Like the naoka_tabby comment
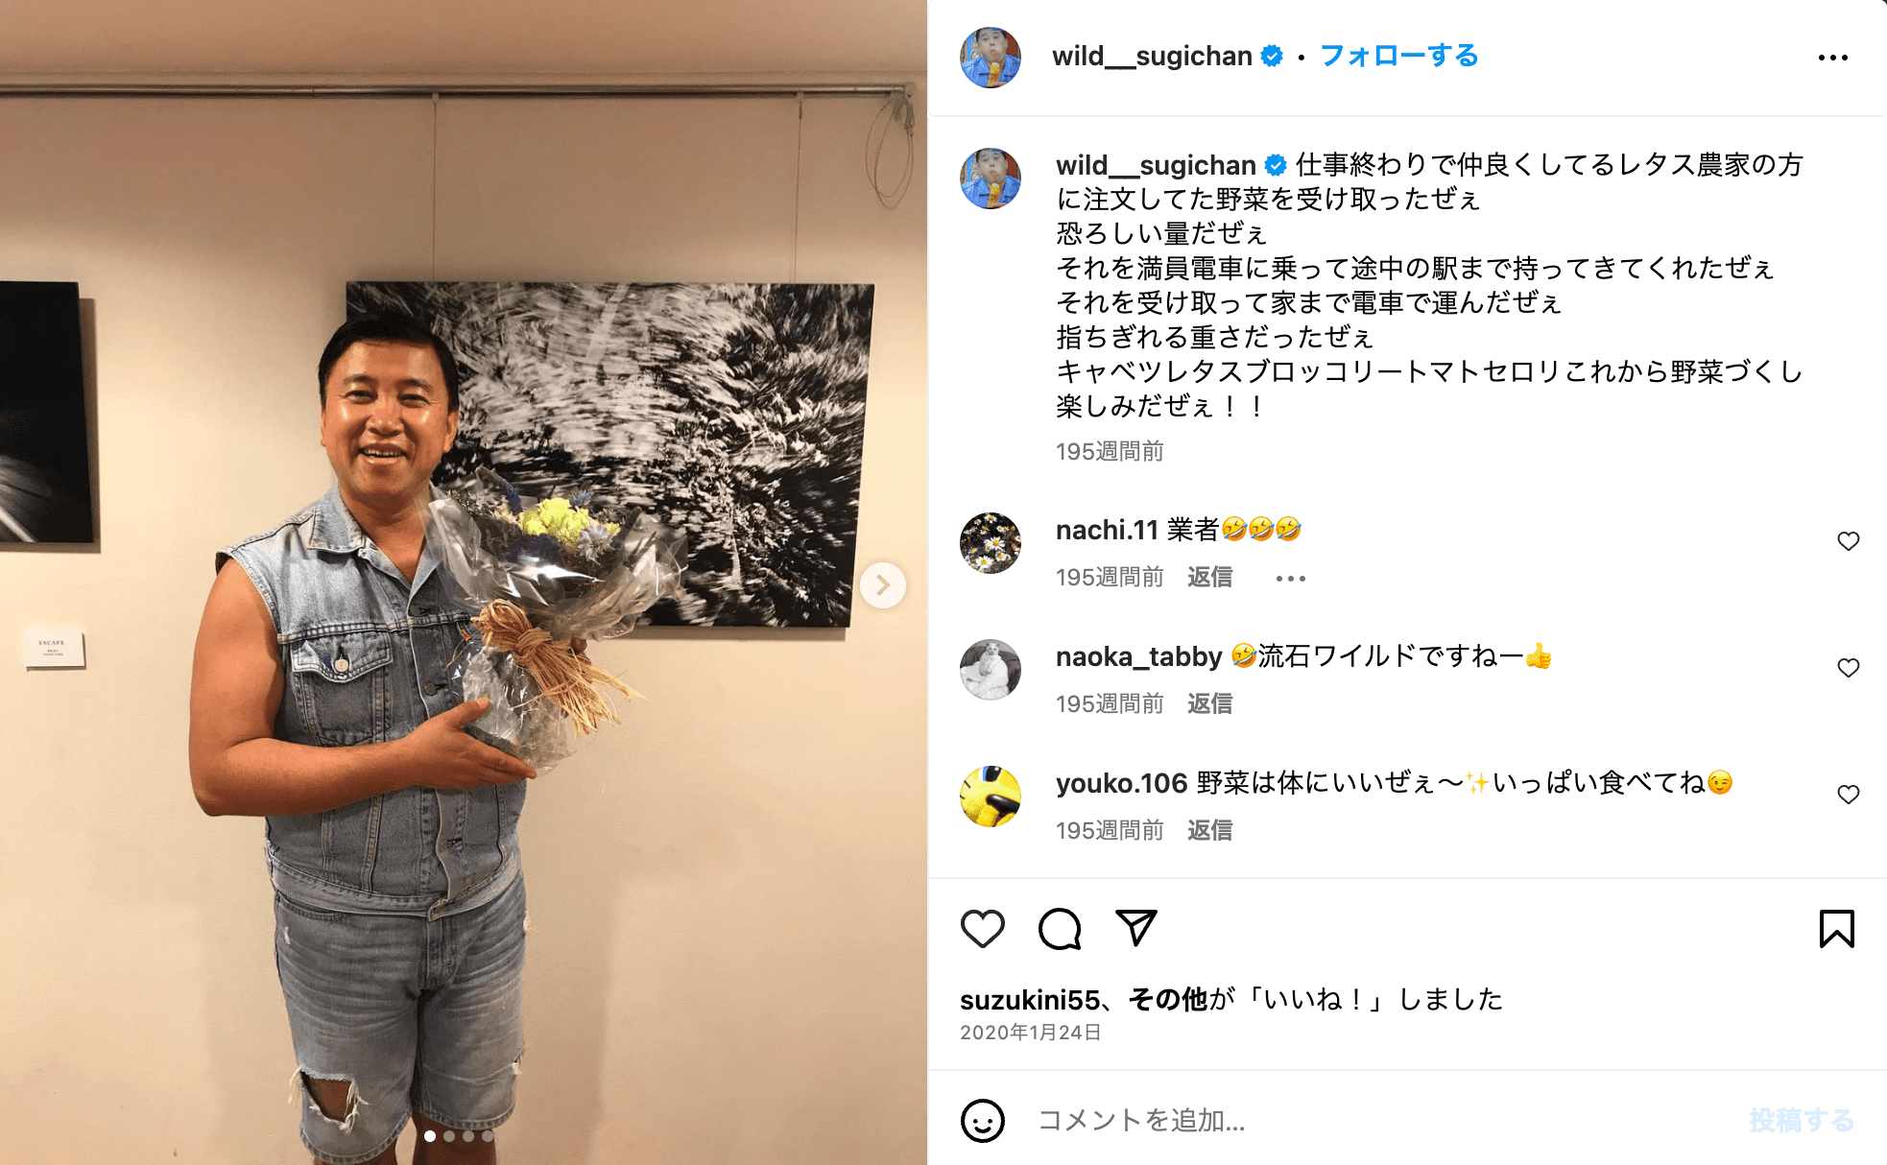The height and width of the screenshot is (1165, 1887). click(1848, 668)
